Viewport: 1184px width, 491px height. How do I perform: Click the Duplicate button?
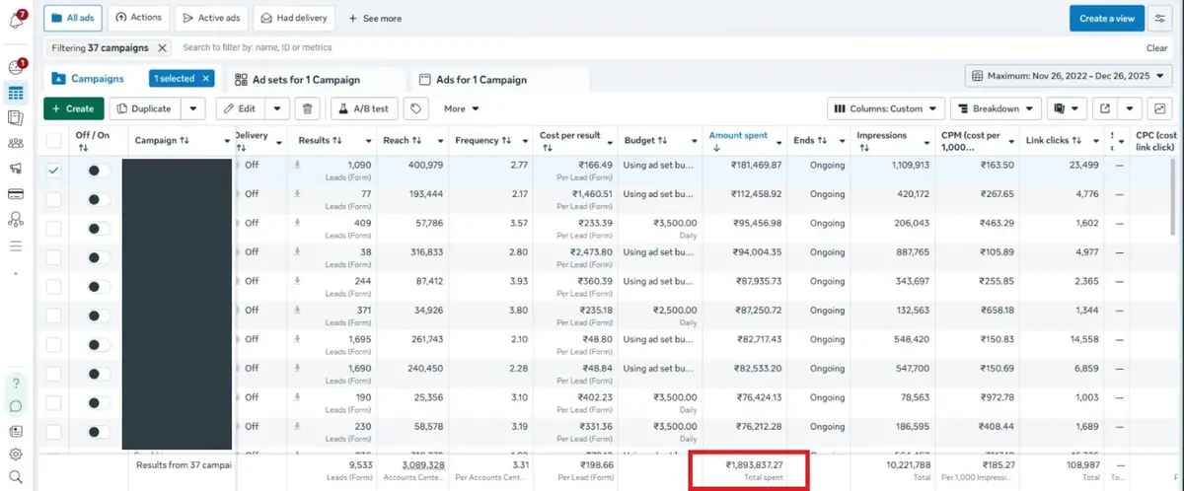pos(146,108)
